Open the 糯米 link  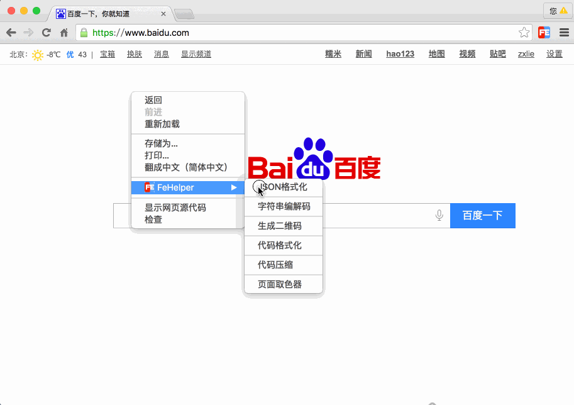click(x=333, y=54)
